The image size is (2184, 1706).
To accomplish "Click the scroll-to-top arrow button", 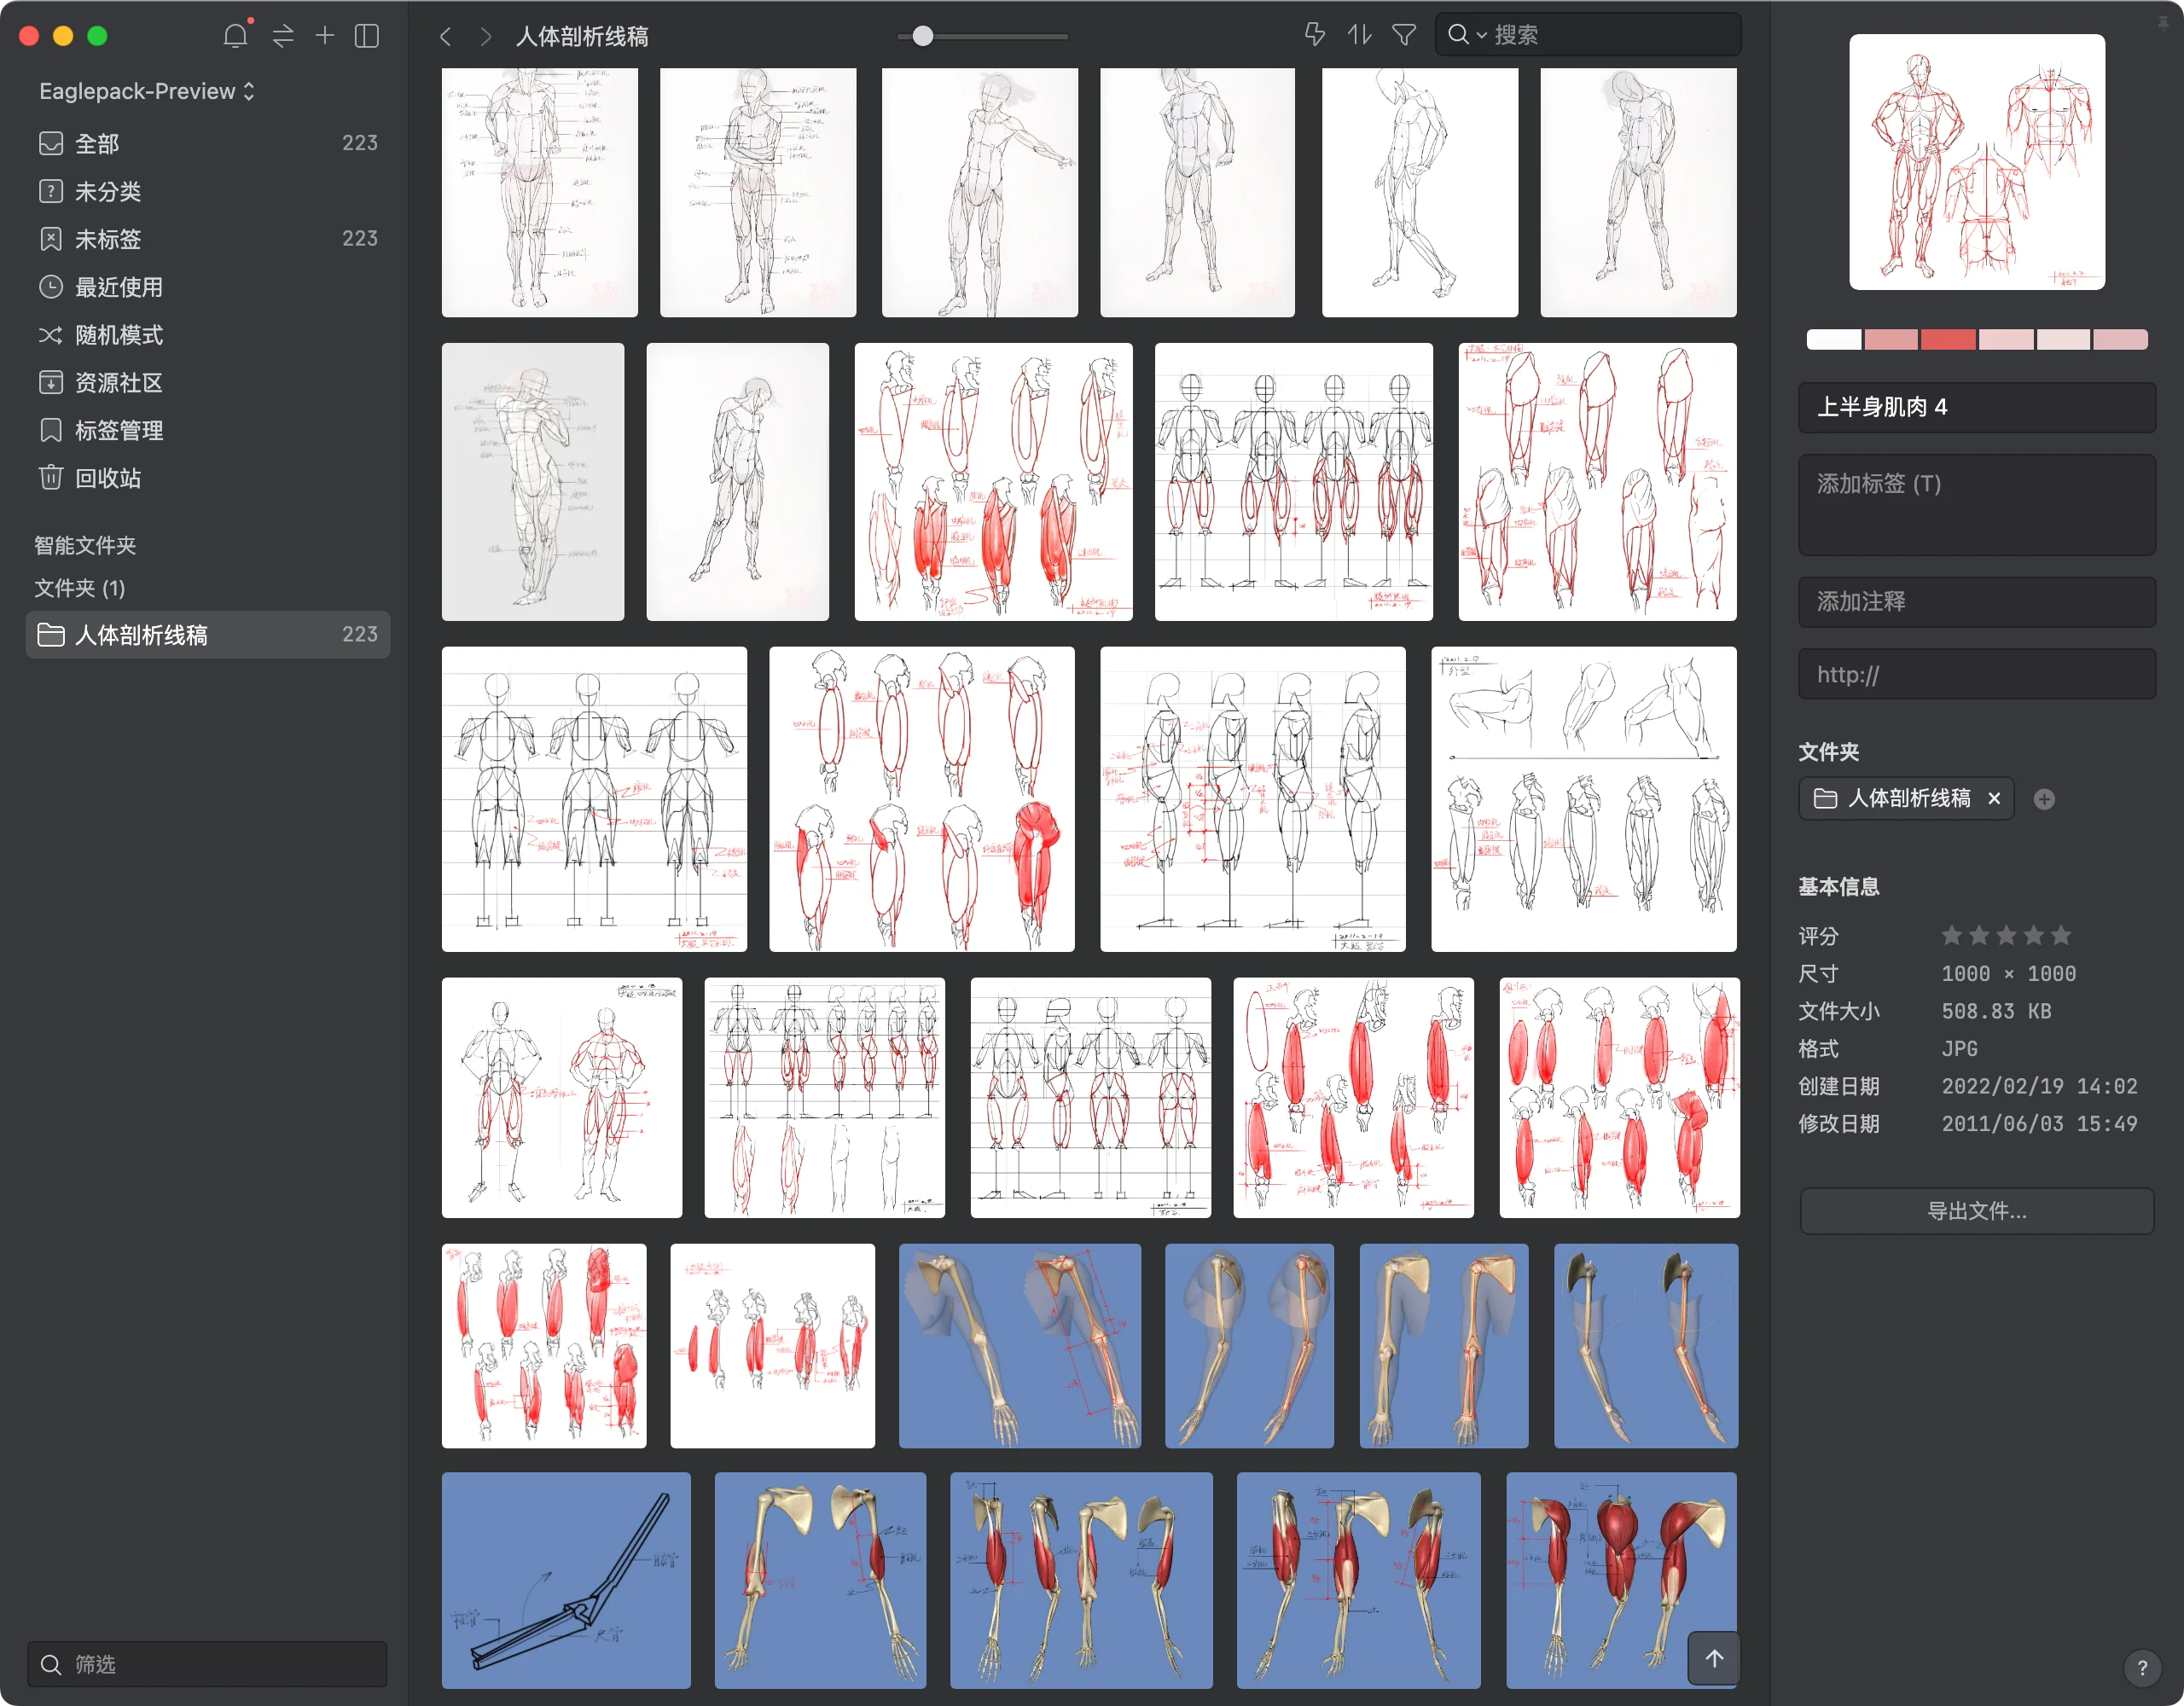I will pyautogui.click(x=1714, y=1658).
